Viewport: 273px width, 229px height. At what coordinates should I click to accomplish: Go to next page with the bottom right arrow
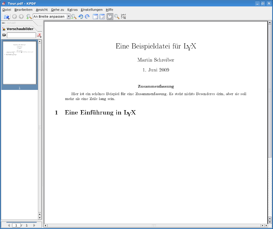tap(34, 225)
